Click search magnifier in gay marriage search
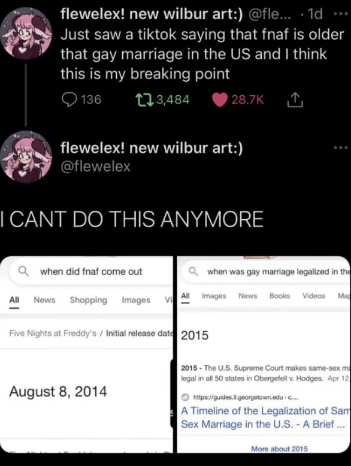 pos(193,271)
